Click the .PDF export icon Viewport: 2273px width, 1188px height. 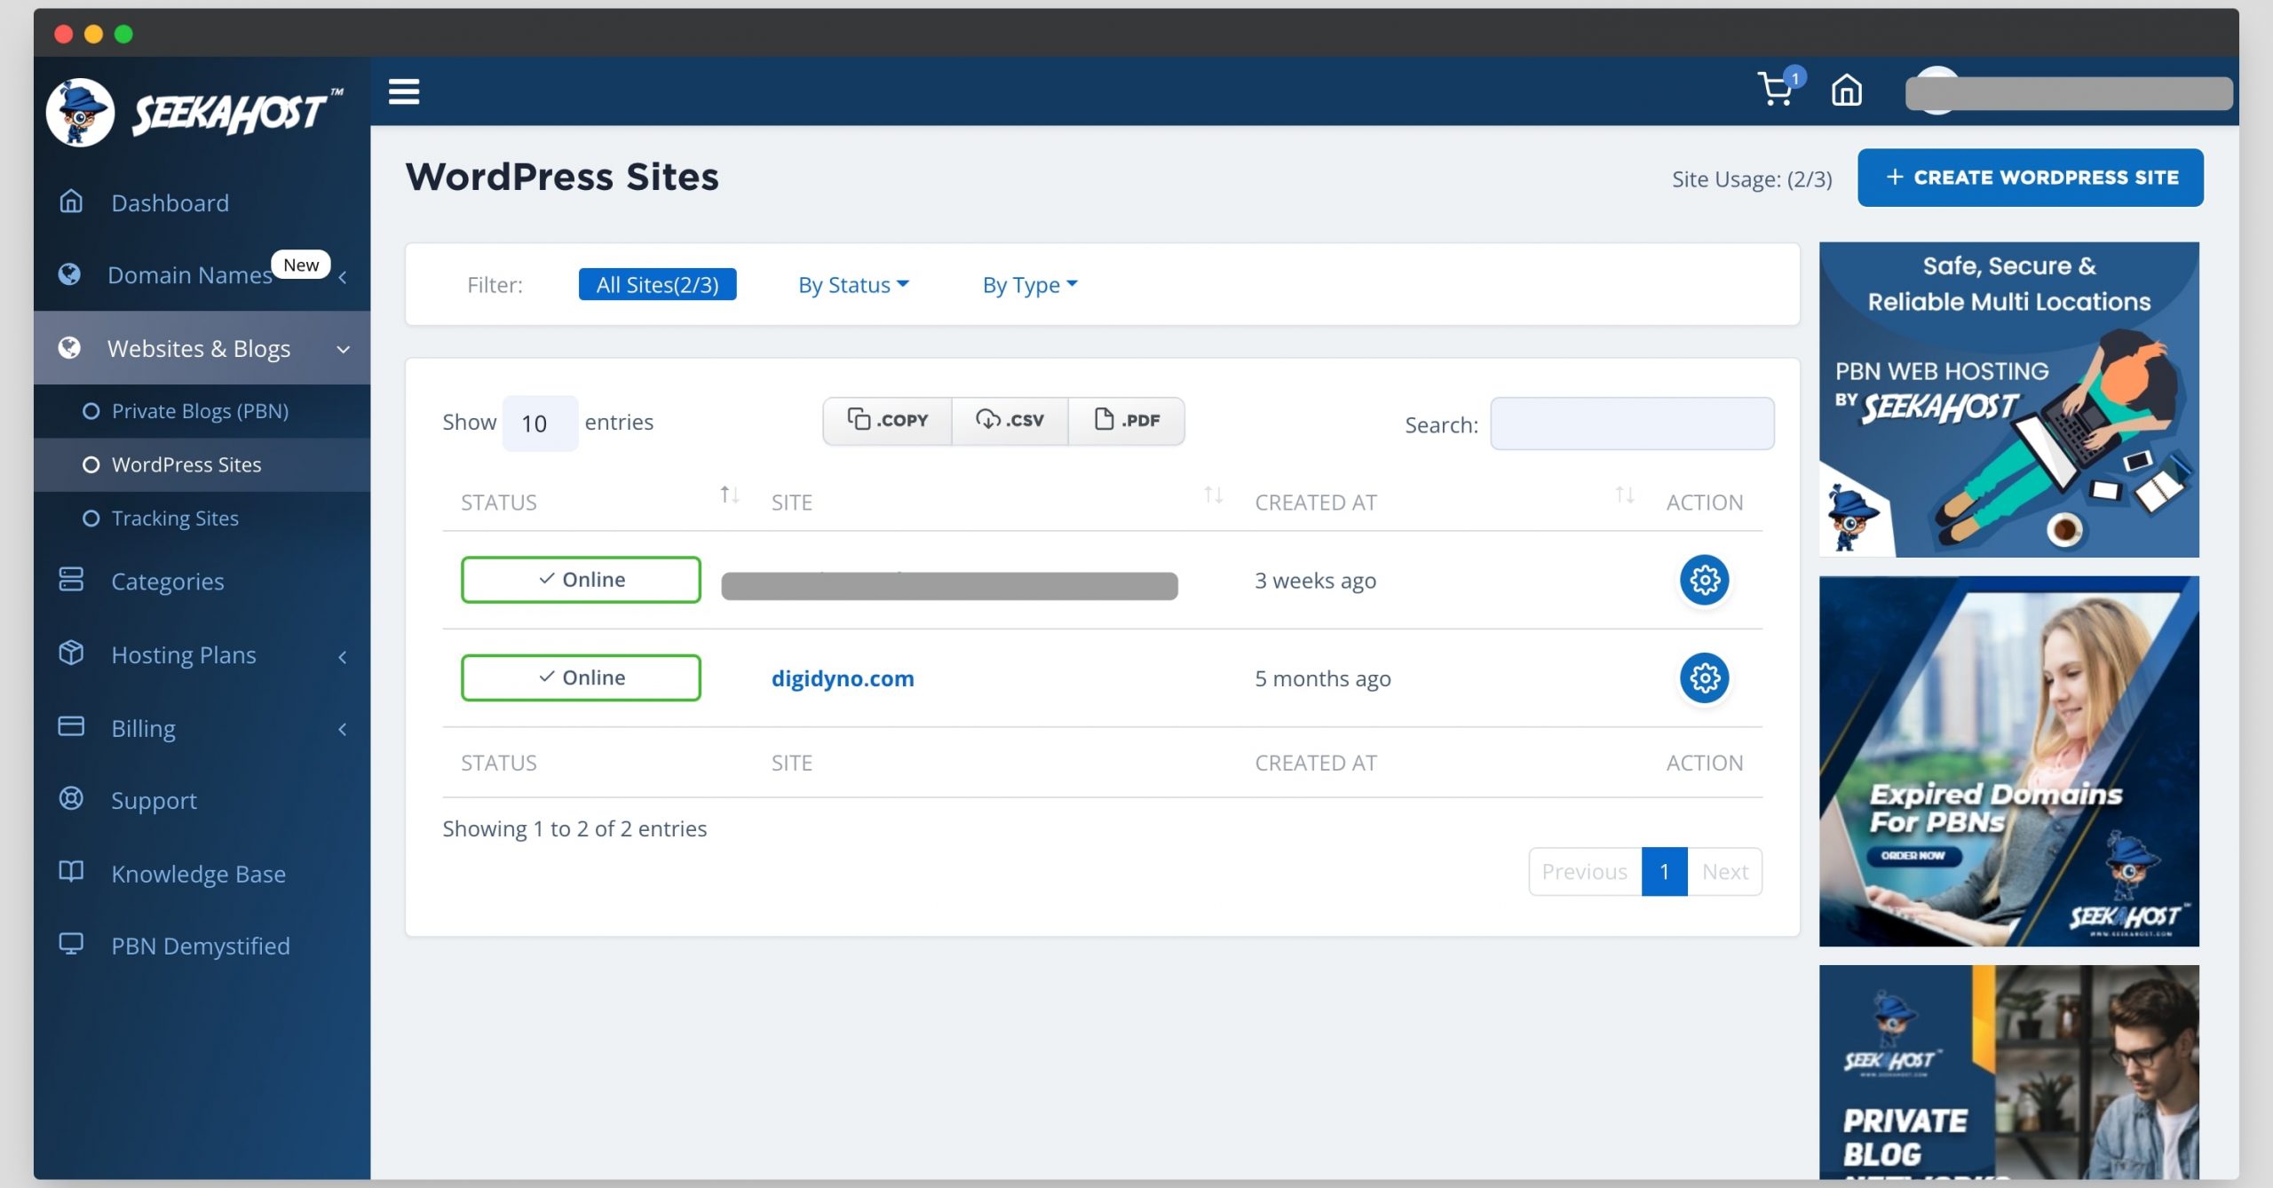coord(1126,420)
